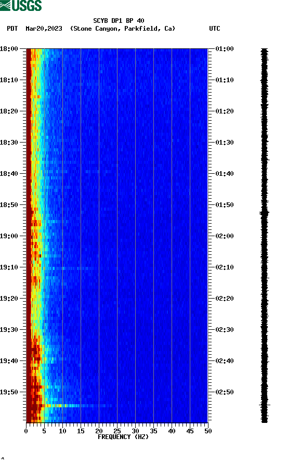Click the 01:00 UTC time label

coord(225,48)
